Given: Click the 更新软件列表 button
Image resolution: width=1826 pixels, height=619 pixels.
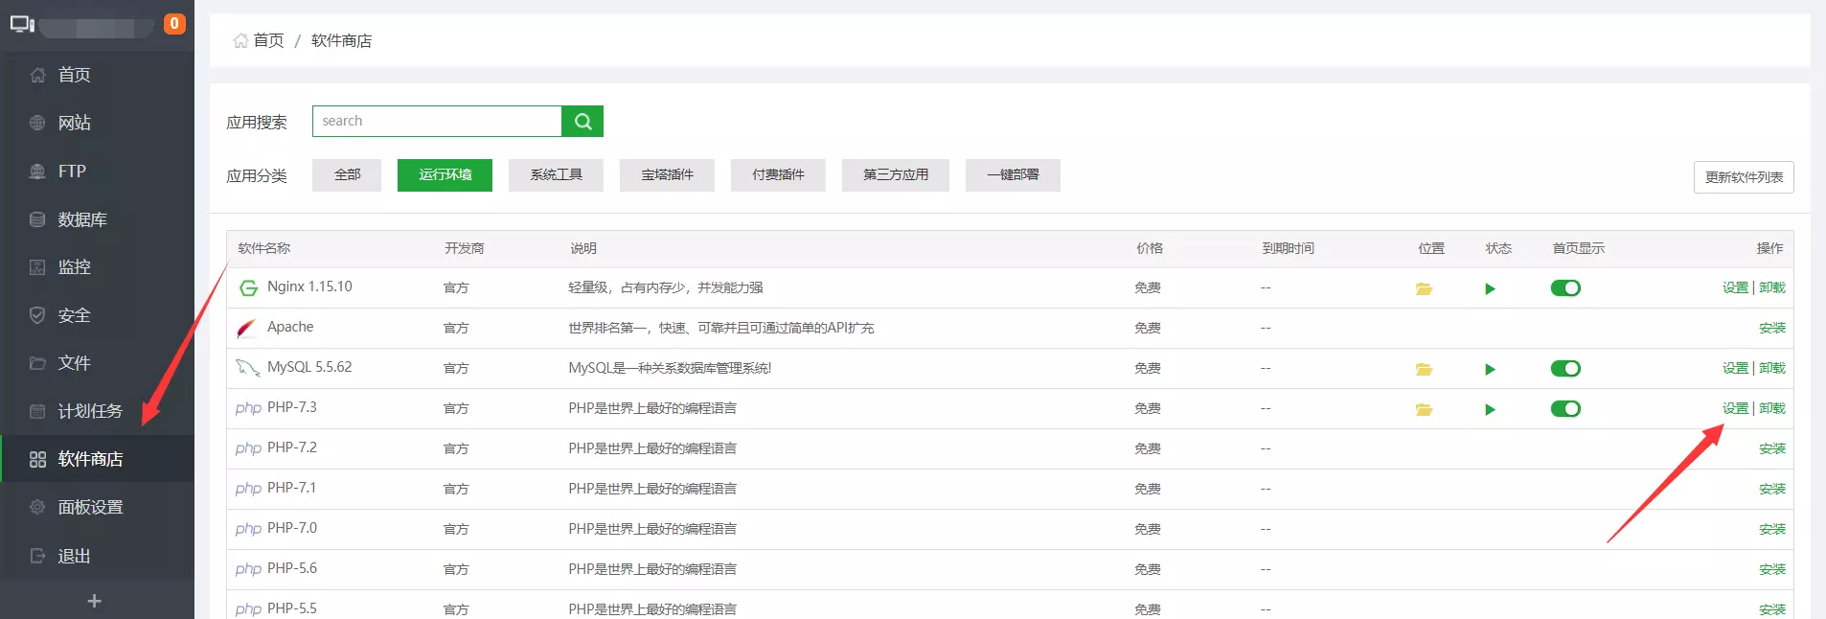Looking at the screenshot, I should click(x=1744, y=177).
